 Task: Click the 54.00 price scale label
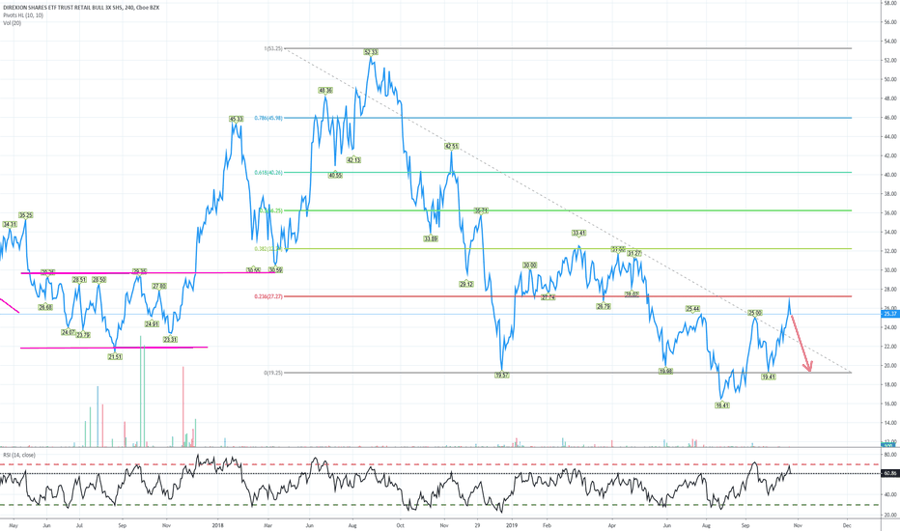[889, 42]
